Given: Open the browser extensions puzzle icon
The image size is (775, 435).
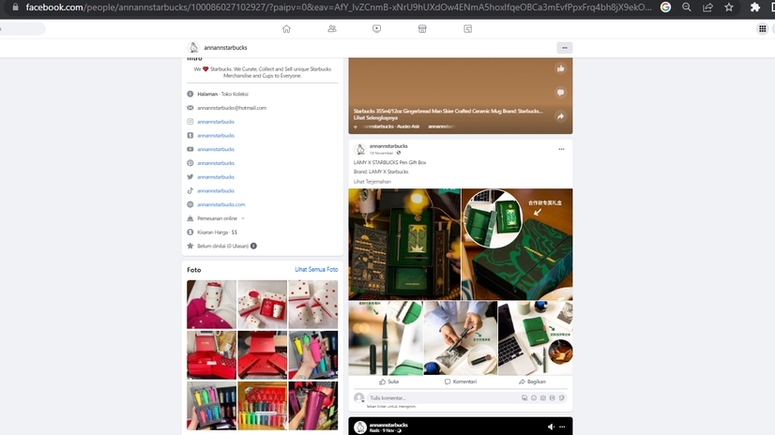Looking at the screenshot, I should [754, 7].
